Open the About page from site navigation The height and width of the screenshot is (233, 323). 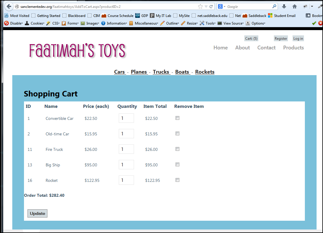pos(242,48)
